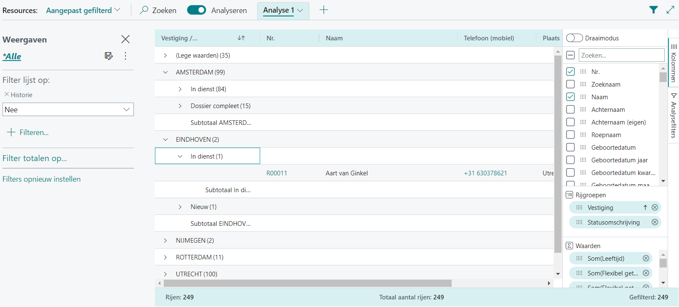This screenshot has height=307, width=679.
Task: Close the Weergaven pane
Action: tap(125, 39)
